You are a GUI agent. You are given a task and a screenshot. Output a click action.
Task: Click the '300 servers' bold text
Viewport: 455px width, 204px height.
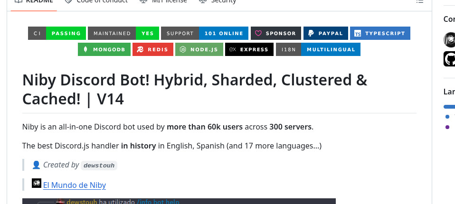click(291, 127)
